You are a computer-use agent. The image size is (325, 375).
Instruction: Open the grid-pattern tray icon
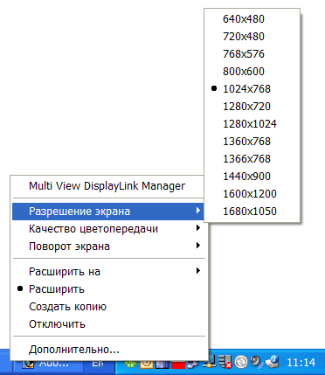pyautogui.click(x=162, y=365)
